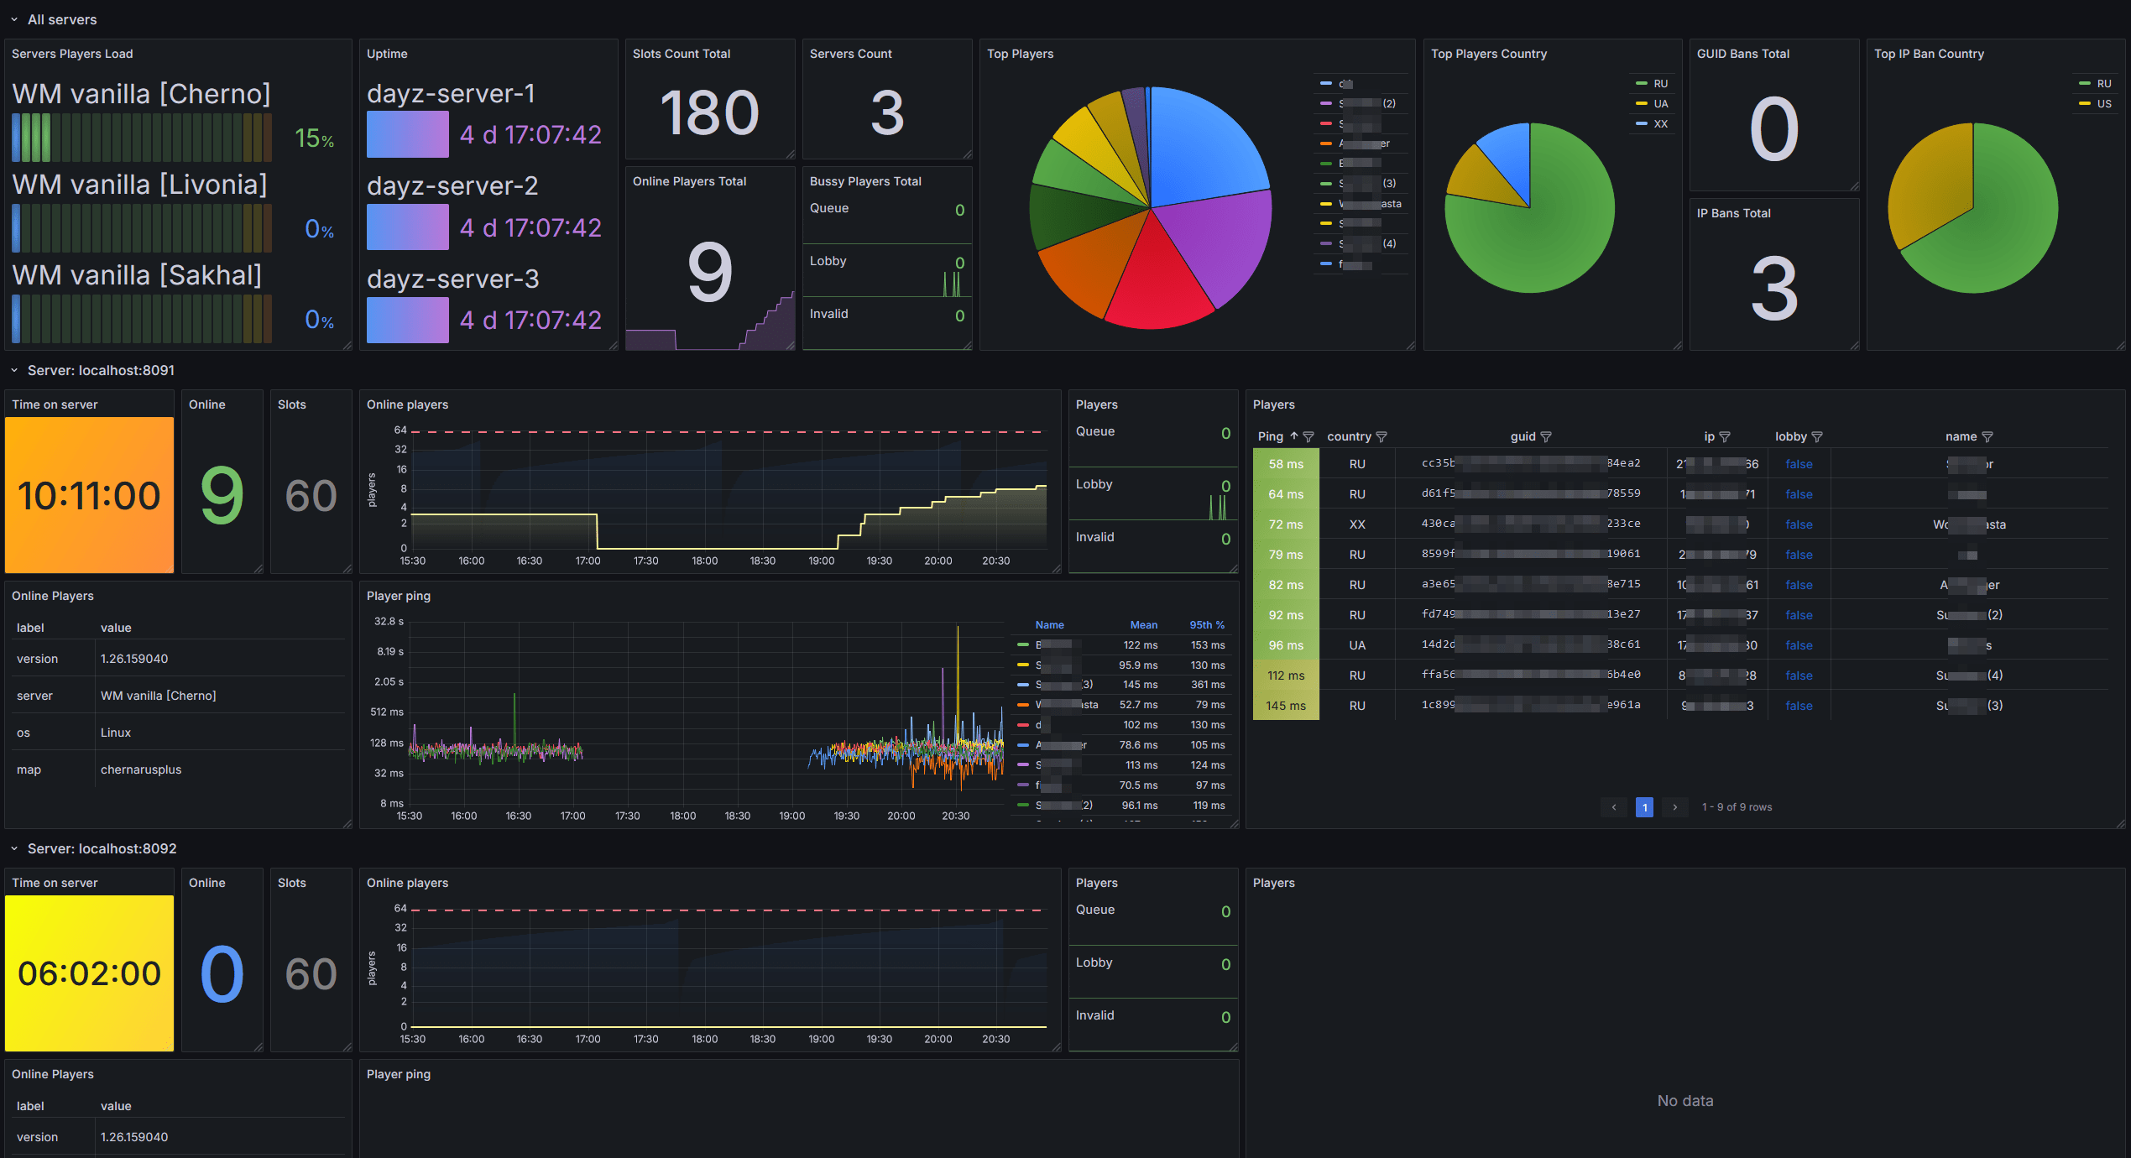The width and height of the screenshot is (2131, 1158).
Task: Open the IP Bans Total panel menu
Action: (1733, 213)
